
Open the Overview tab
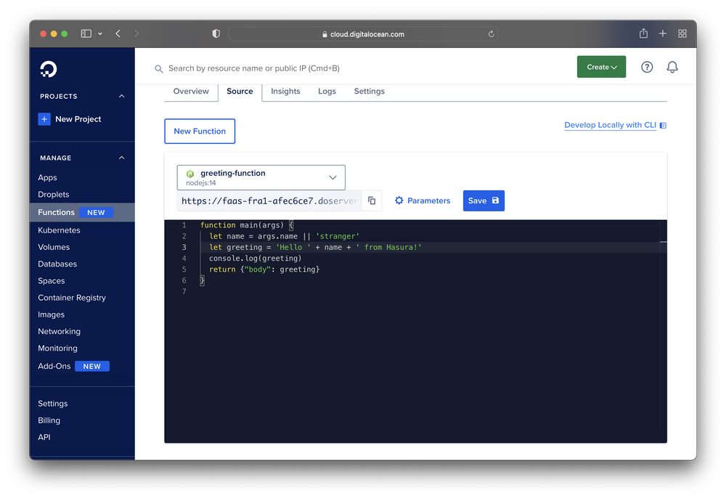tap(190, 91)
